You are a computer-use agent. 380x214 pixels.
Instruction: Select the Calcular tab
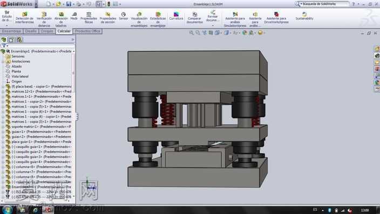[64, 31]
